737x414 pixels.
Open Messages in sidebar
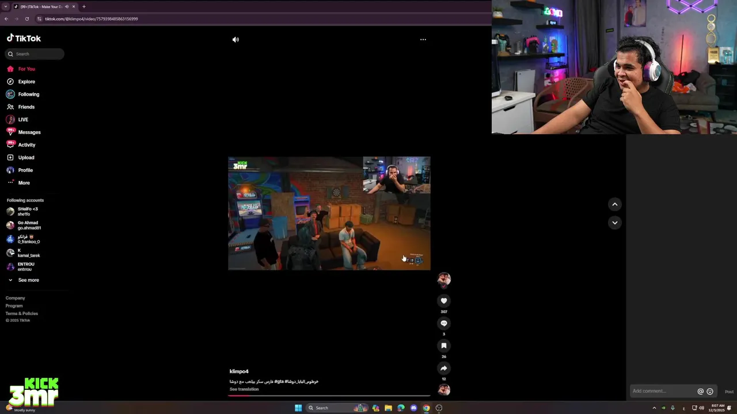point(24,132)
